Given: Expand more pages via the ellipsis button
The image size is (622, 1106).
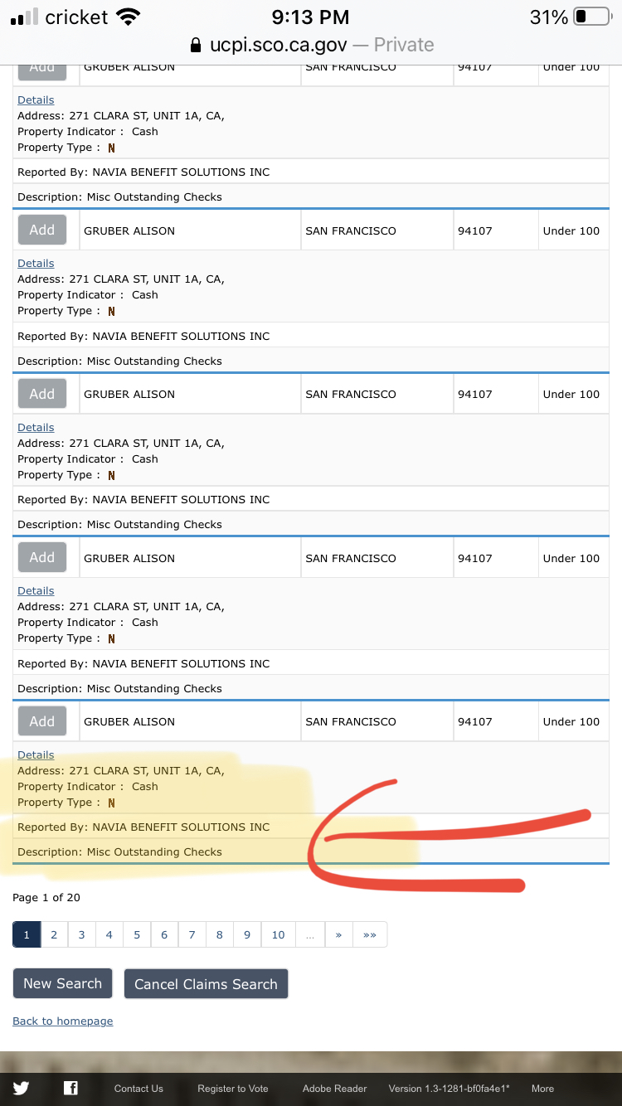Looking at the screenshot, I should coord(310,934).
